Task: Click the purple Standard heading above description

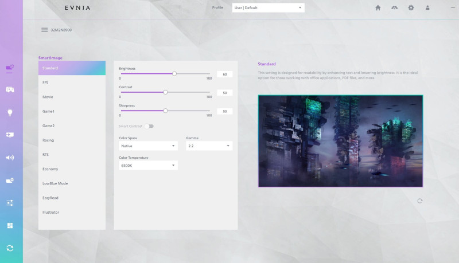Action: [x=267, y=64]
